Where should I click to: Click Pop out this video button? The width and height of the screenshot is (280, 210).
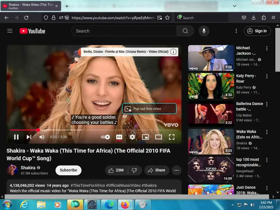pyautogui.click(x=149, y=109)
